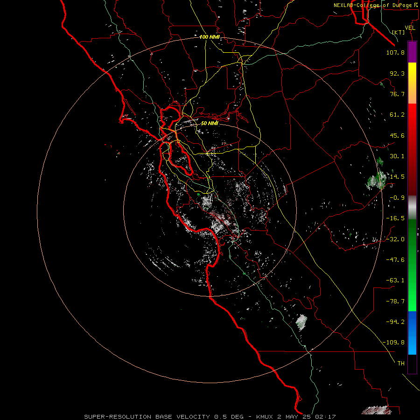Select the 61.2 value on velocity scale

click(397, 115)
